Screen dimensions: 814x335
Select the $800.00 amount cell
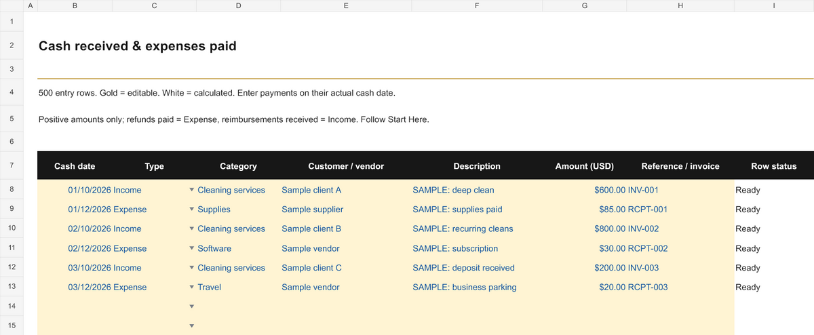585,229
